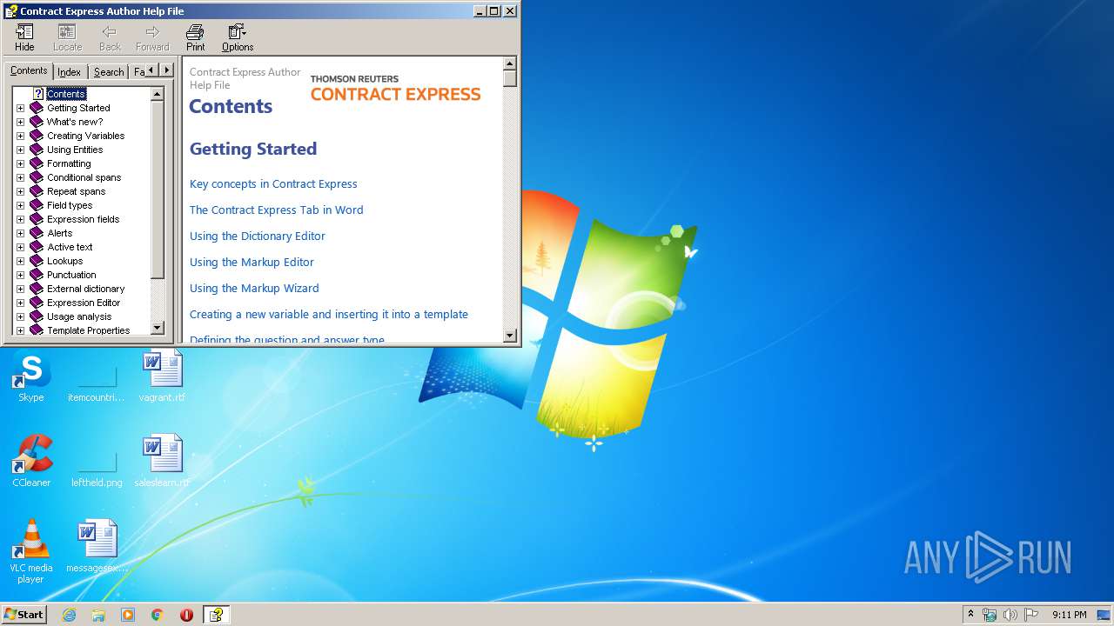Open Creating a new variable link
The height and width of the screenshot is (626, 1114).
pyautogui.click(x=329, y=314)
